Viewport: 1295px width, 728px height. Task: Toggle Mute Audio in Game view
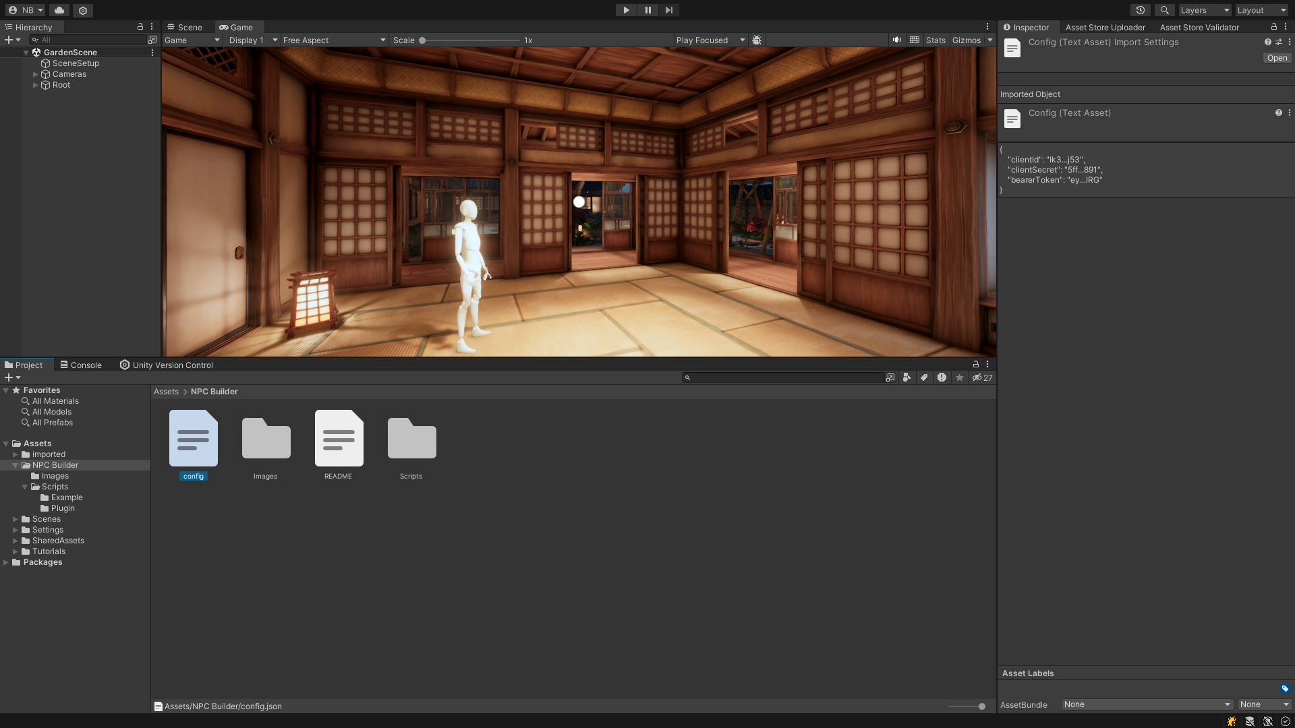pyautogui.click(x=896, y=40)
